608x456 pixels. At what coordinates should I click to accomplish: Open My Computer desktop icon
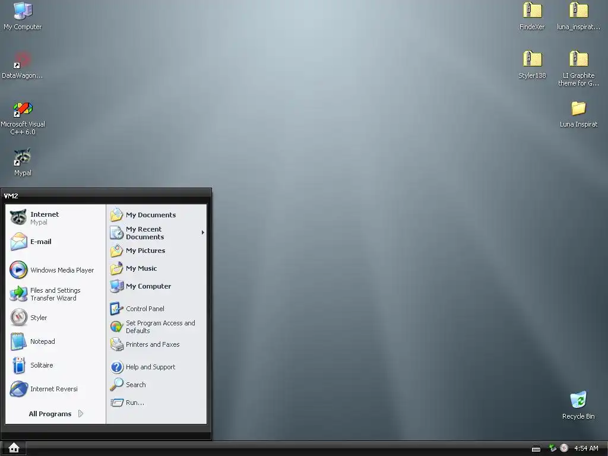point(23,16)
